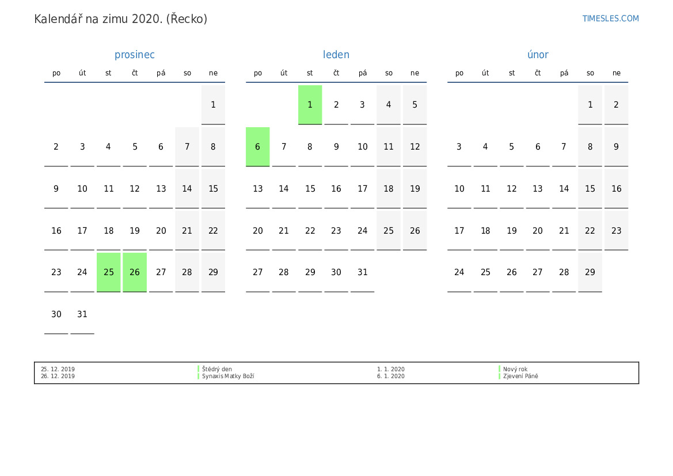This screenshot has width=673, height=476.
Task: Open the TIMESLES.COM link
Action: (610, 18)
